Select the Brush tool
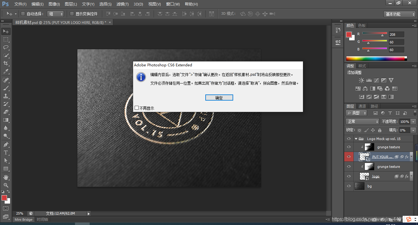Viewport: 418px width, 225px height. tap(6, 88)
